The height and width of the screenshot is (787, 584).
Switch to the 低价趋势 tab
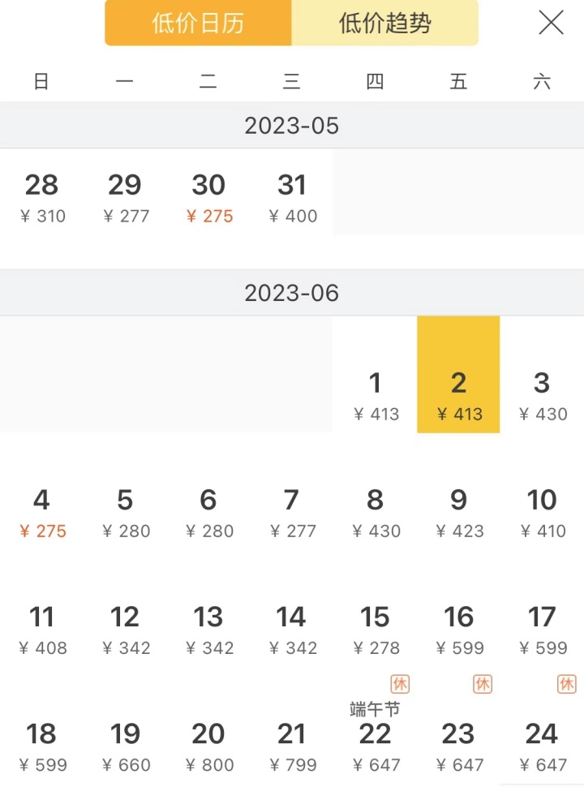coord(384,23)
